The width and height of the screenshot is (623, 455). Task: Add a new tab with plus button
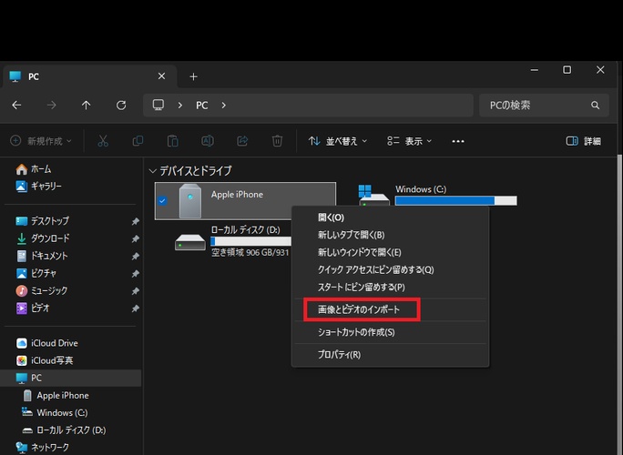click(193, 76)
